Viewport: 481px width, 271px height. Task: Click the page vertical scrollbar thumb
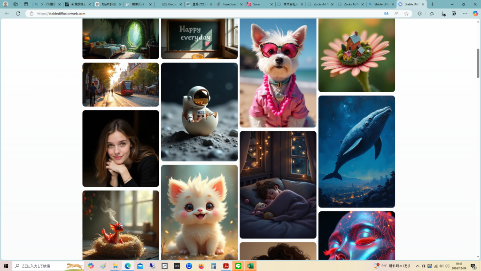pos(478,52)
